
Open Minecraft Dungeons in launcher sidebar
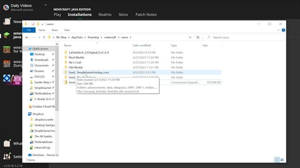click(x=13, y=64)
